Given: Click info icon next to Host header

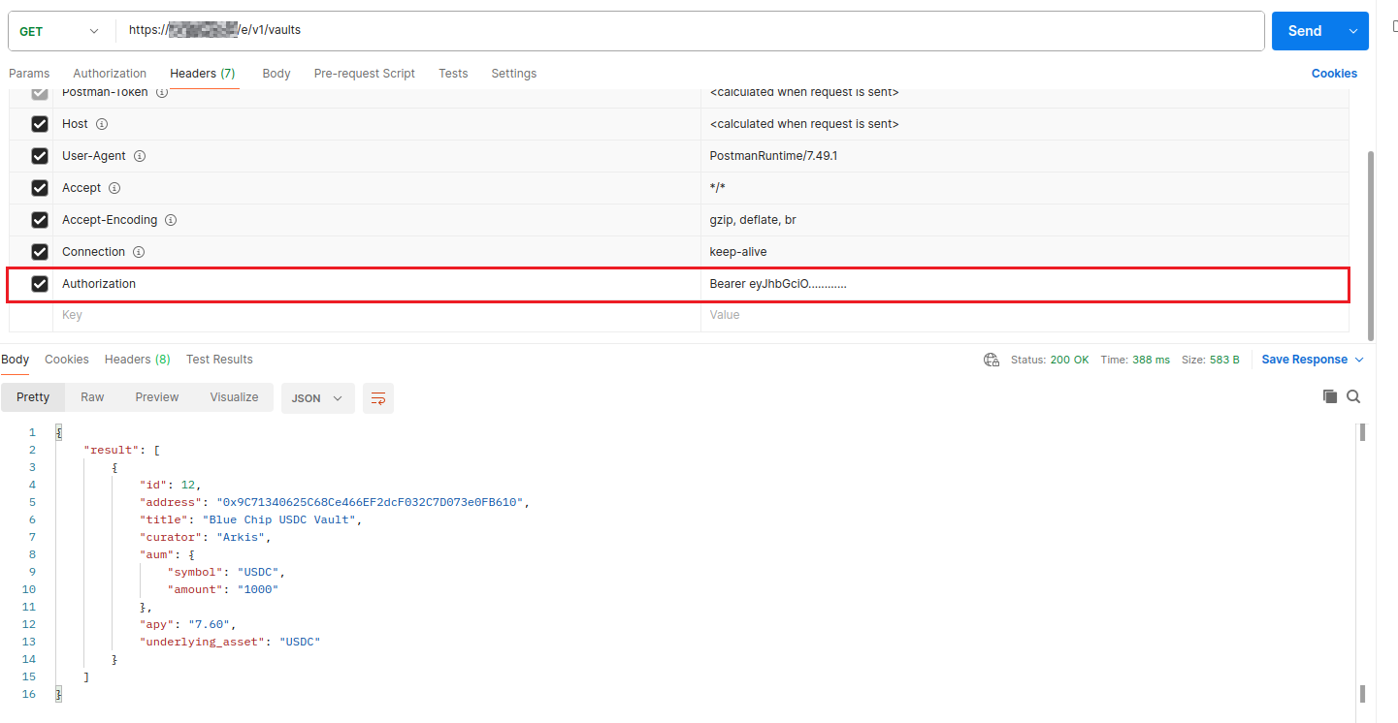Looking at the screenshot, I should click(x=102, y=124).
